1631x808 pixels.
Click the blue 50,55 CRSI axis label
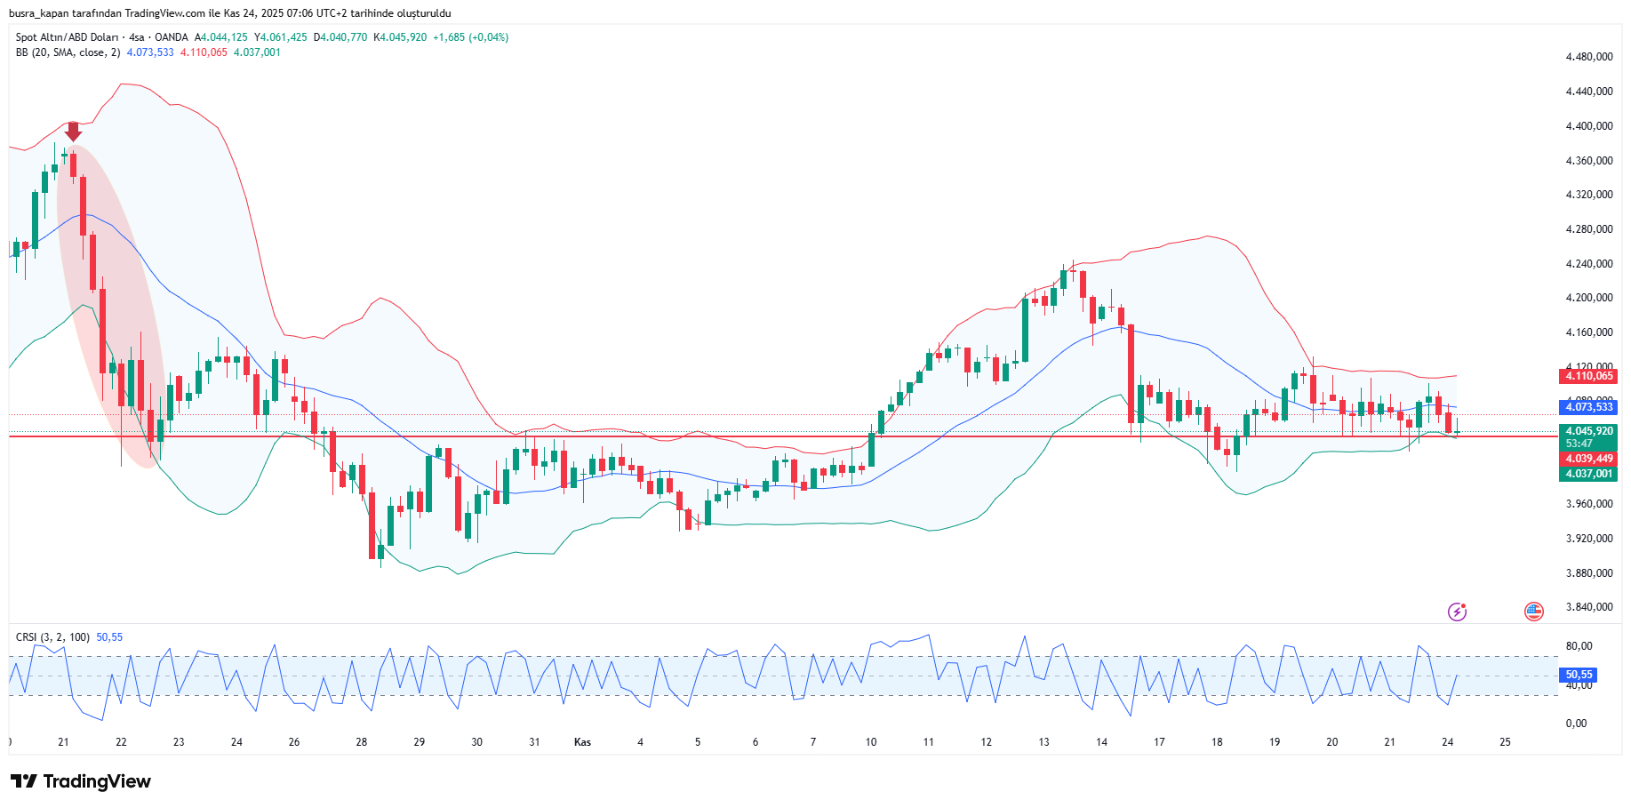[1579, 675]
